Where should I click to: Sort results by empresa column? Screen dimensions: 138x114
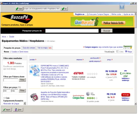coord(80,60)
